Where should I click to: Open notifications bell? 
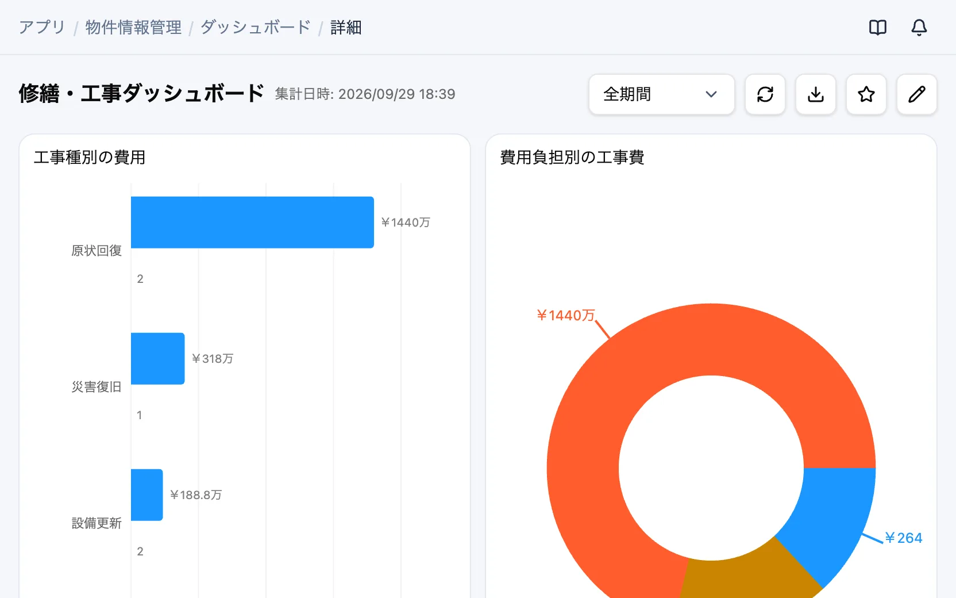(919, 28)
